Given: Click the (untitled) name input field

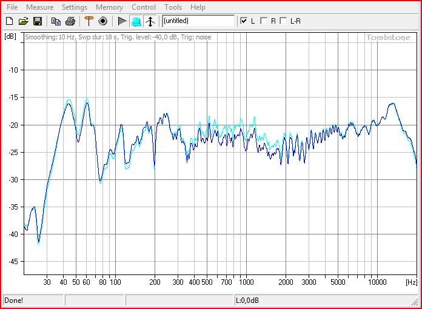Looking at the screenshot, I should pyautogui.click(x=198, y=21).
